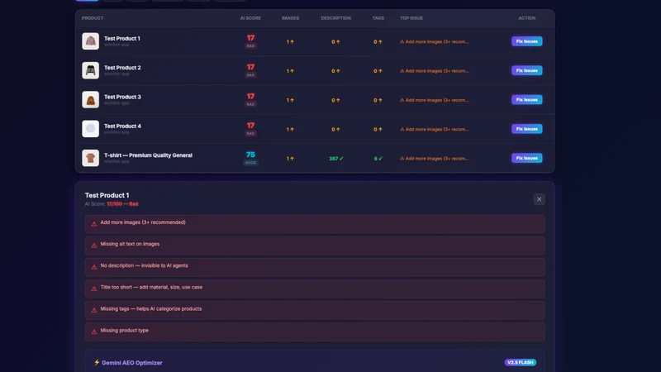This screenshot has height=372, width=661.
Task: Click the description count for Test Product 2
Action: [335, 71]
